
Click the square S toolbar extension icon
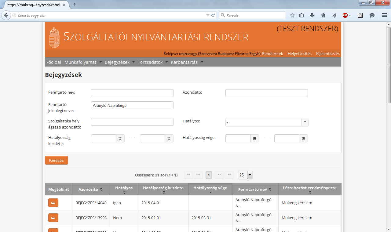[x=360, y=15]
